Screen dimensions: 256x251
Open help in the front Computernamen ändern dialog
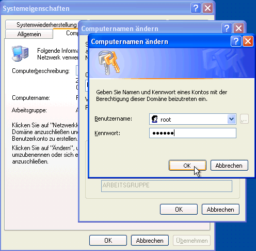coord(236,41)
